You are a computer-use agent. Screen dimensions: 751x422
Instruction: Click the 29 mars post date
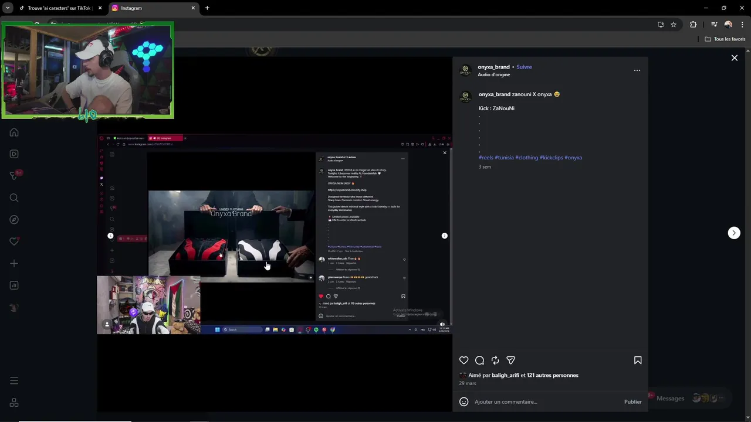pos(468,383)
